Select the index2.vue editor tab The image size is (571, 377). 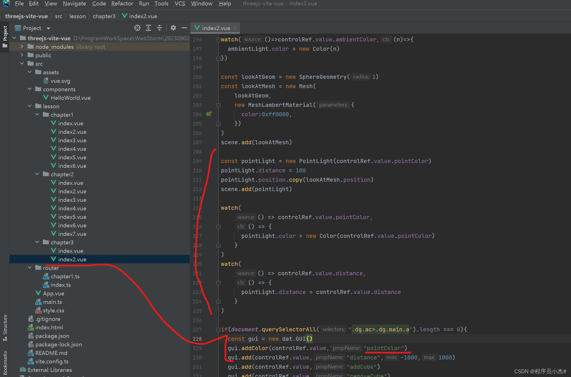216,28
